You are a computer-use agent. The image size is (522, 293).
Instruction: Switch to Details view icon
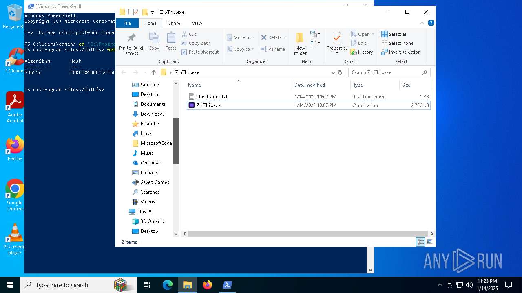coord(420,242)
